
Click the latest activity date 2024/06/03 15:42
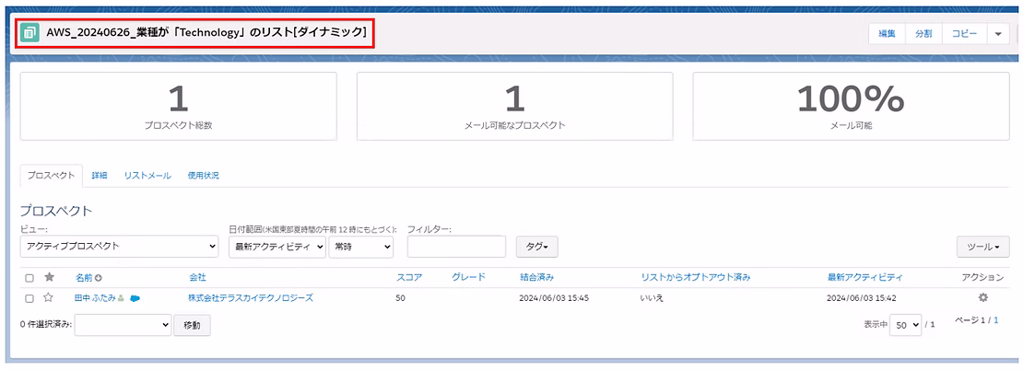coord(861,297)
